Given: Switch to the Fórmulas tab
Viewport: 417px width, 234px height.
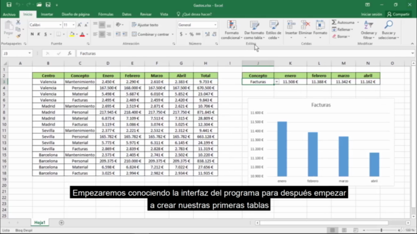Looking at the screenshot, I should [106, 14].
